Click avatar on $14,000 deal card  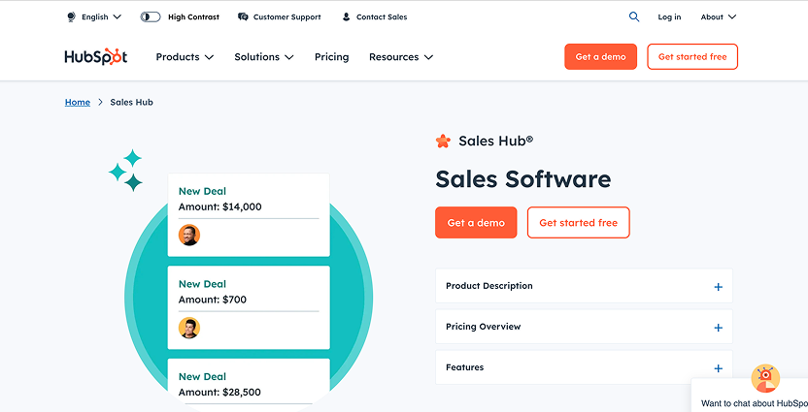(x=189, y=235)
